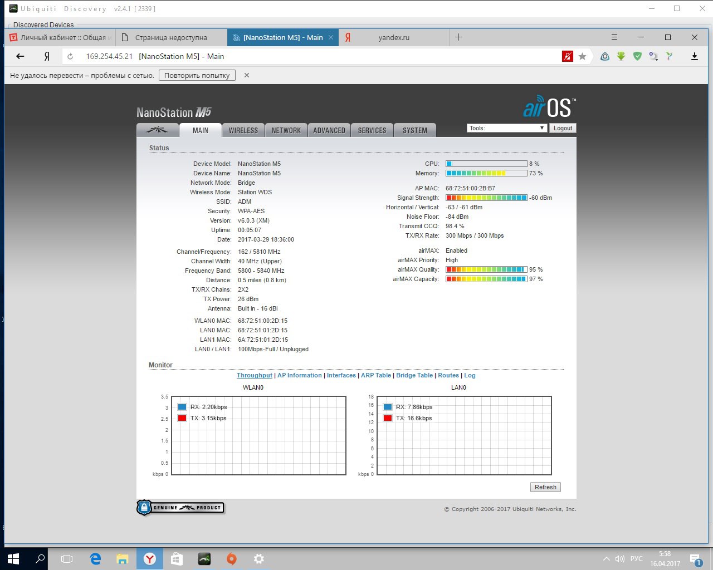Open Settings gear in the taskbar
713x570 pixels.
259,559
